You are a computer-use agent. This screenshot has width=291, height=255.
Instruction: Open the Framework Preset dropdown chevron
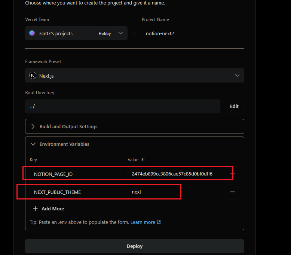[237, 76]
